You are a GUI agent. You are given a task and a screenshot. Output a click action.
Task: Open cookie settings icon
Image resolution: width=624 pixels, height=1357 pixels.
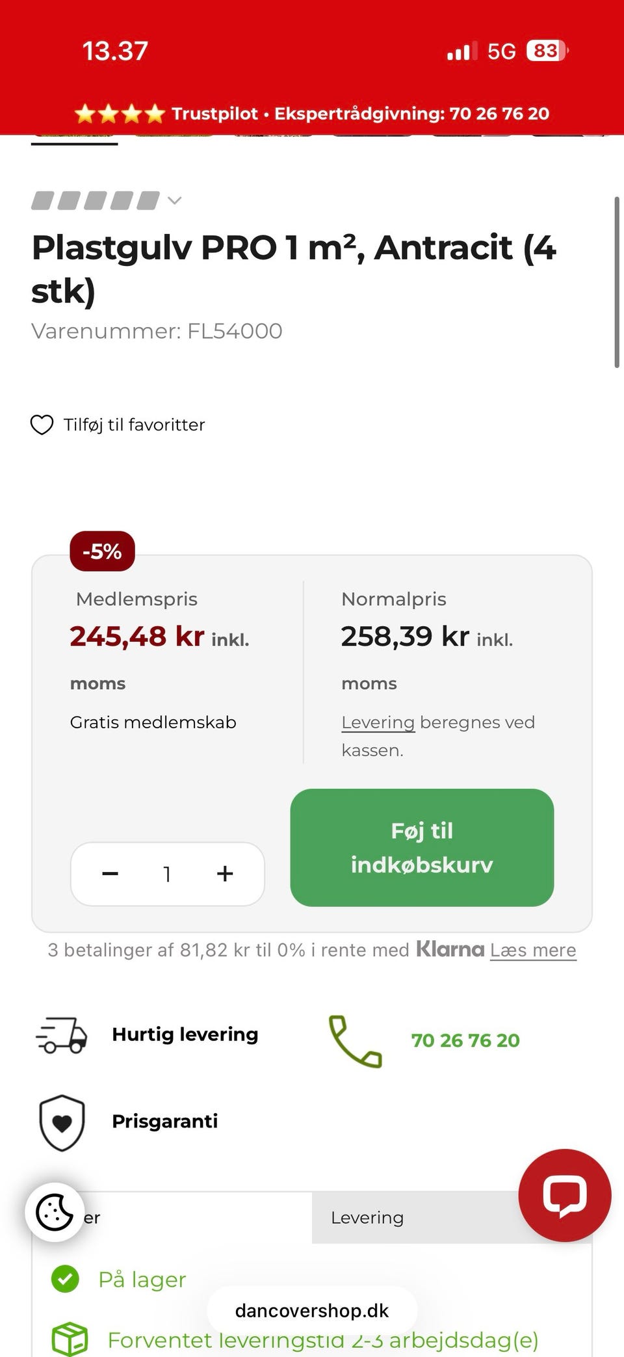55,1212
